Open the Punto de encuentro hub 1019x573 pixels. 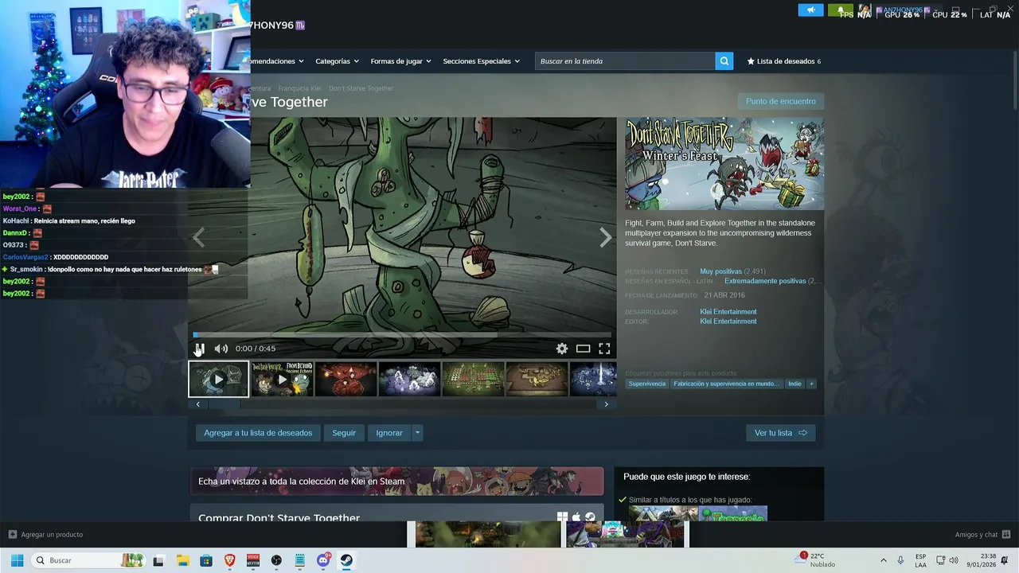[x=781, y=101]
